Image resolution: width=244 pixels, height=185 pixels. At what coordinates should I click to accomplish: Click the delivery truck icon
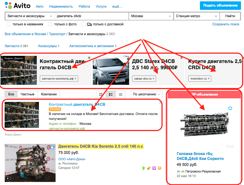89,24
